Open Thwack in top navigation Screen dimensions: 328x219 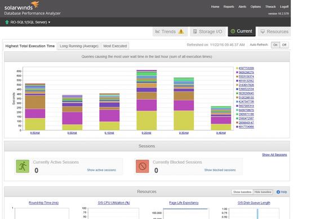coord(271,7)
